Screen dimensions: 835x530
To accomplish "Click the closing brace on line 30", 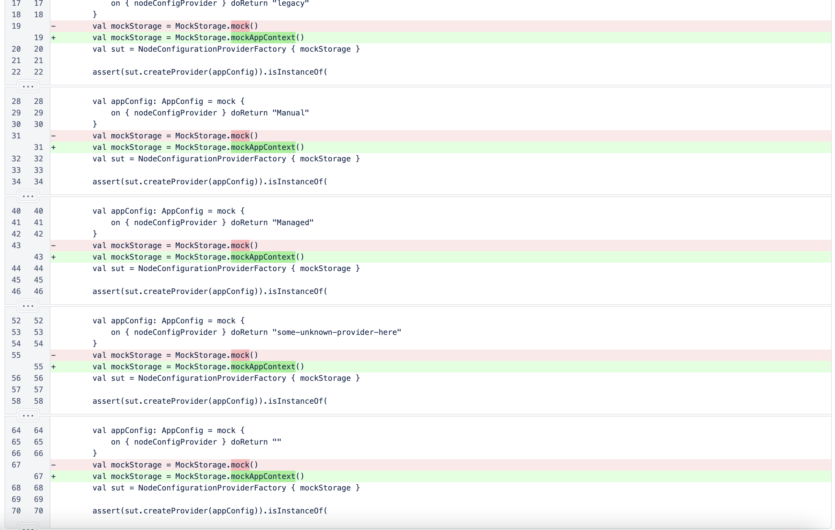I will (95, 124).
